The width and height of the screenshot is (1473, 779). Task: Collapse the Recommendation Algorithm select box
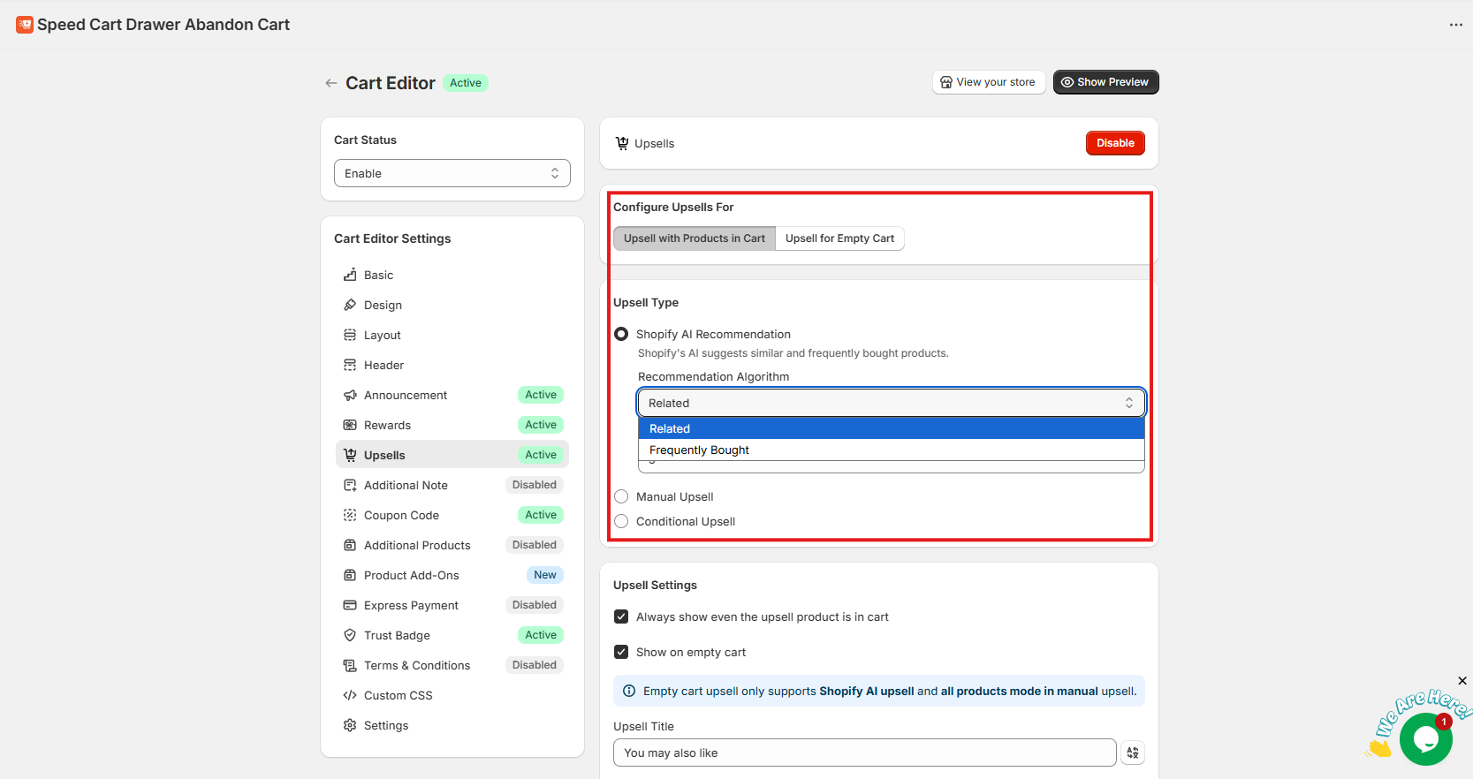point(891,403)
